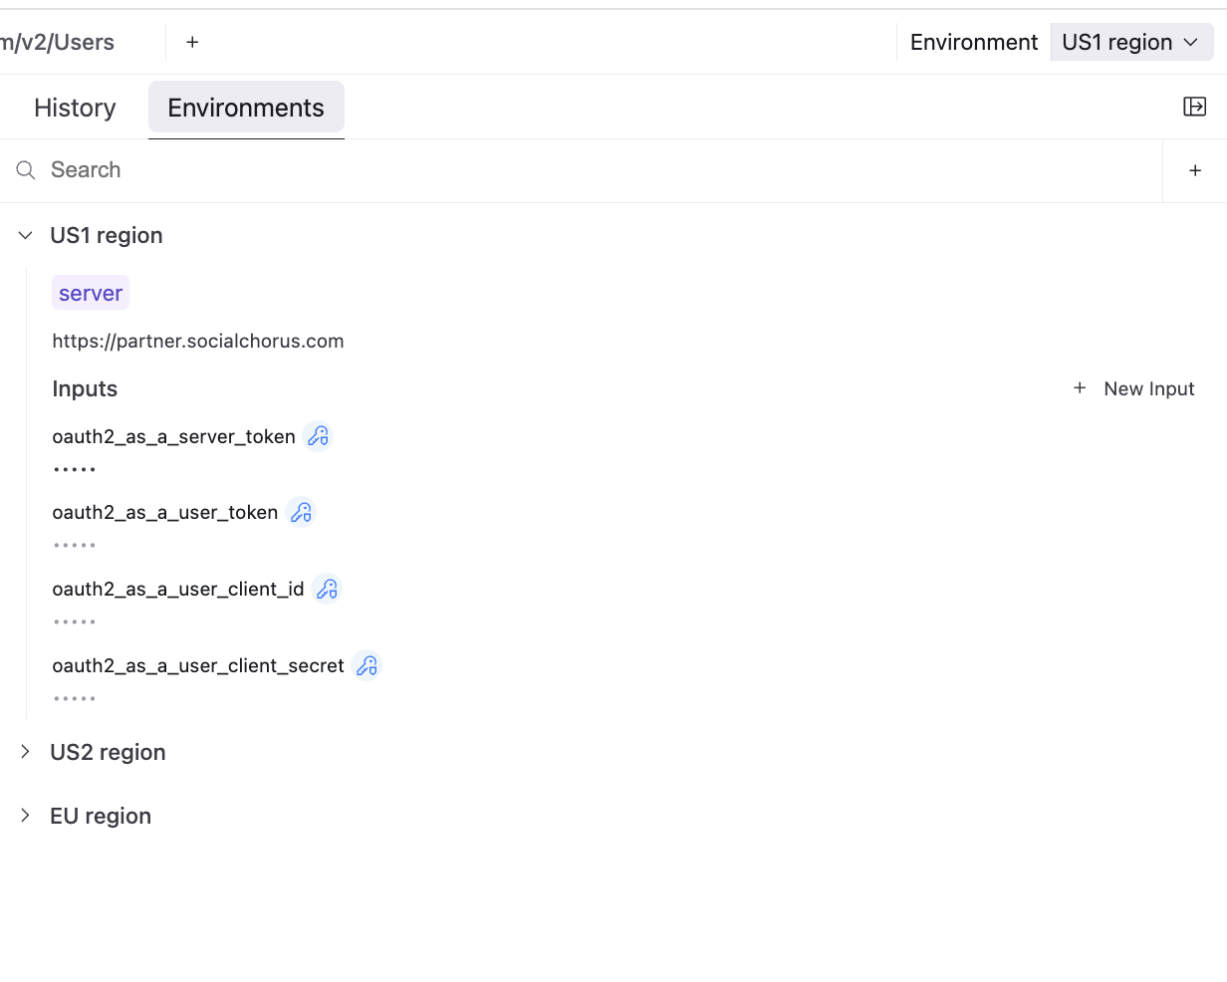
Task: Click the key icon beside oauth2_as_a_user_client_id
Action: (327, 589)
